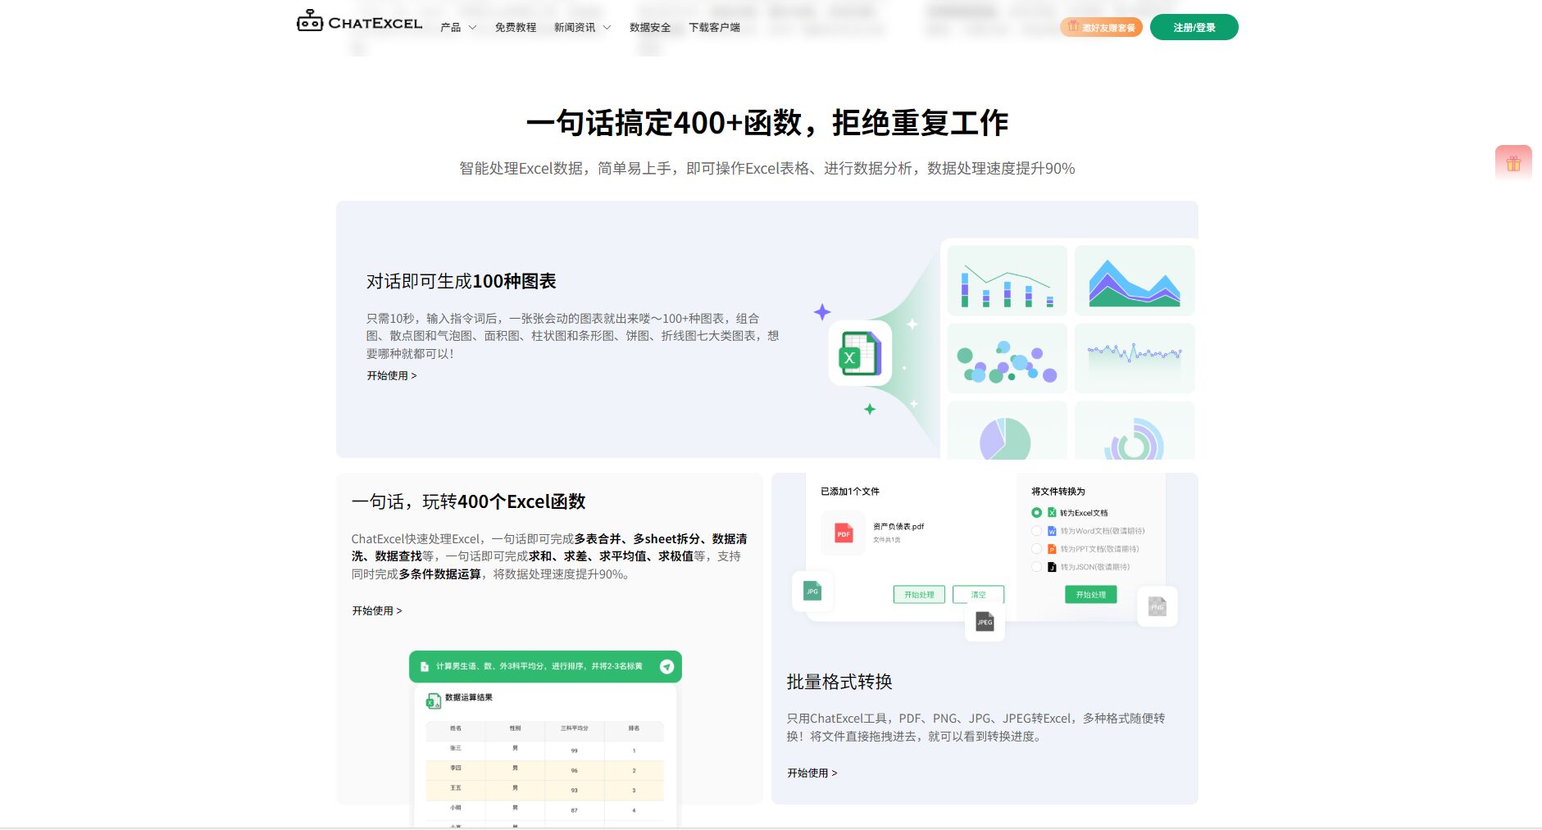Open the floating red gift icon
This screenshot has height=830, width=1542.
pos(1512,163)
